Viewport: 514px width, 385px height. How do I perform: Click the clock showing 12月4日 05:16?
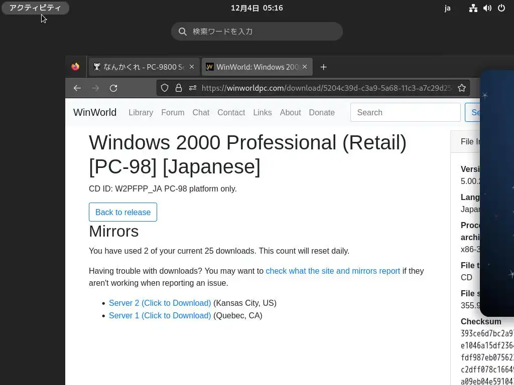click(x=256, y=8)
